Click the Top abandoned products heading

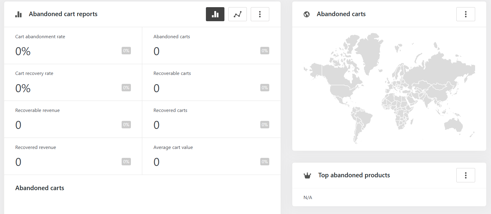pyautogui.click(x=354, y=175)
